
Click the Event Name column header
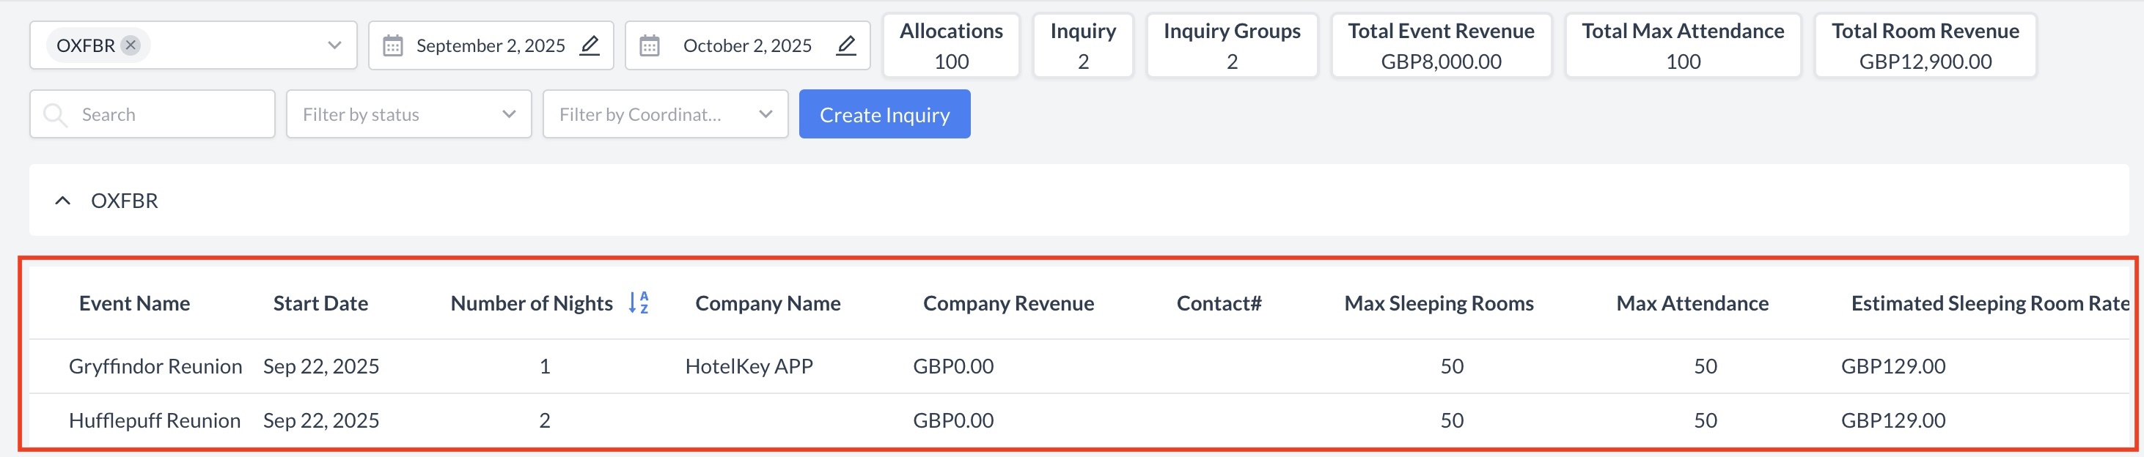click(134, 304)
